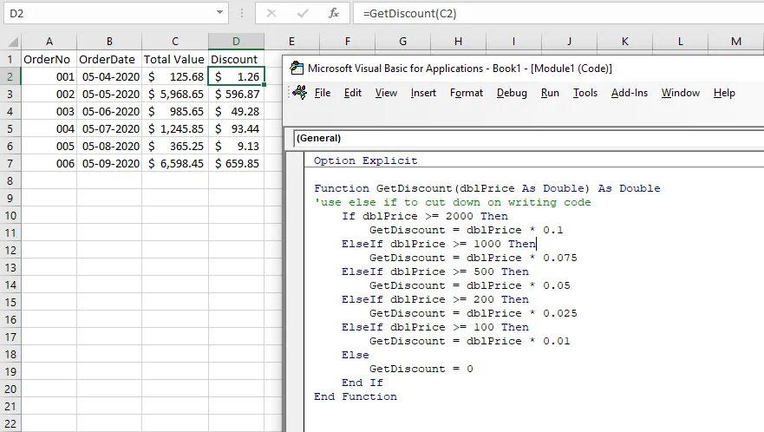Select cell showing $ 125.68

175,76
